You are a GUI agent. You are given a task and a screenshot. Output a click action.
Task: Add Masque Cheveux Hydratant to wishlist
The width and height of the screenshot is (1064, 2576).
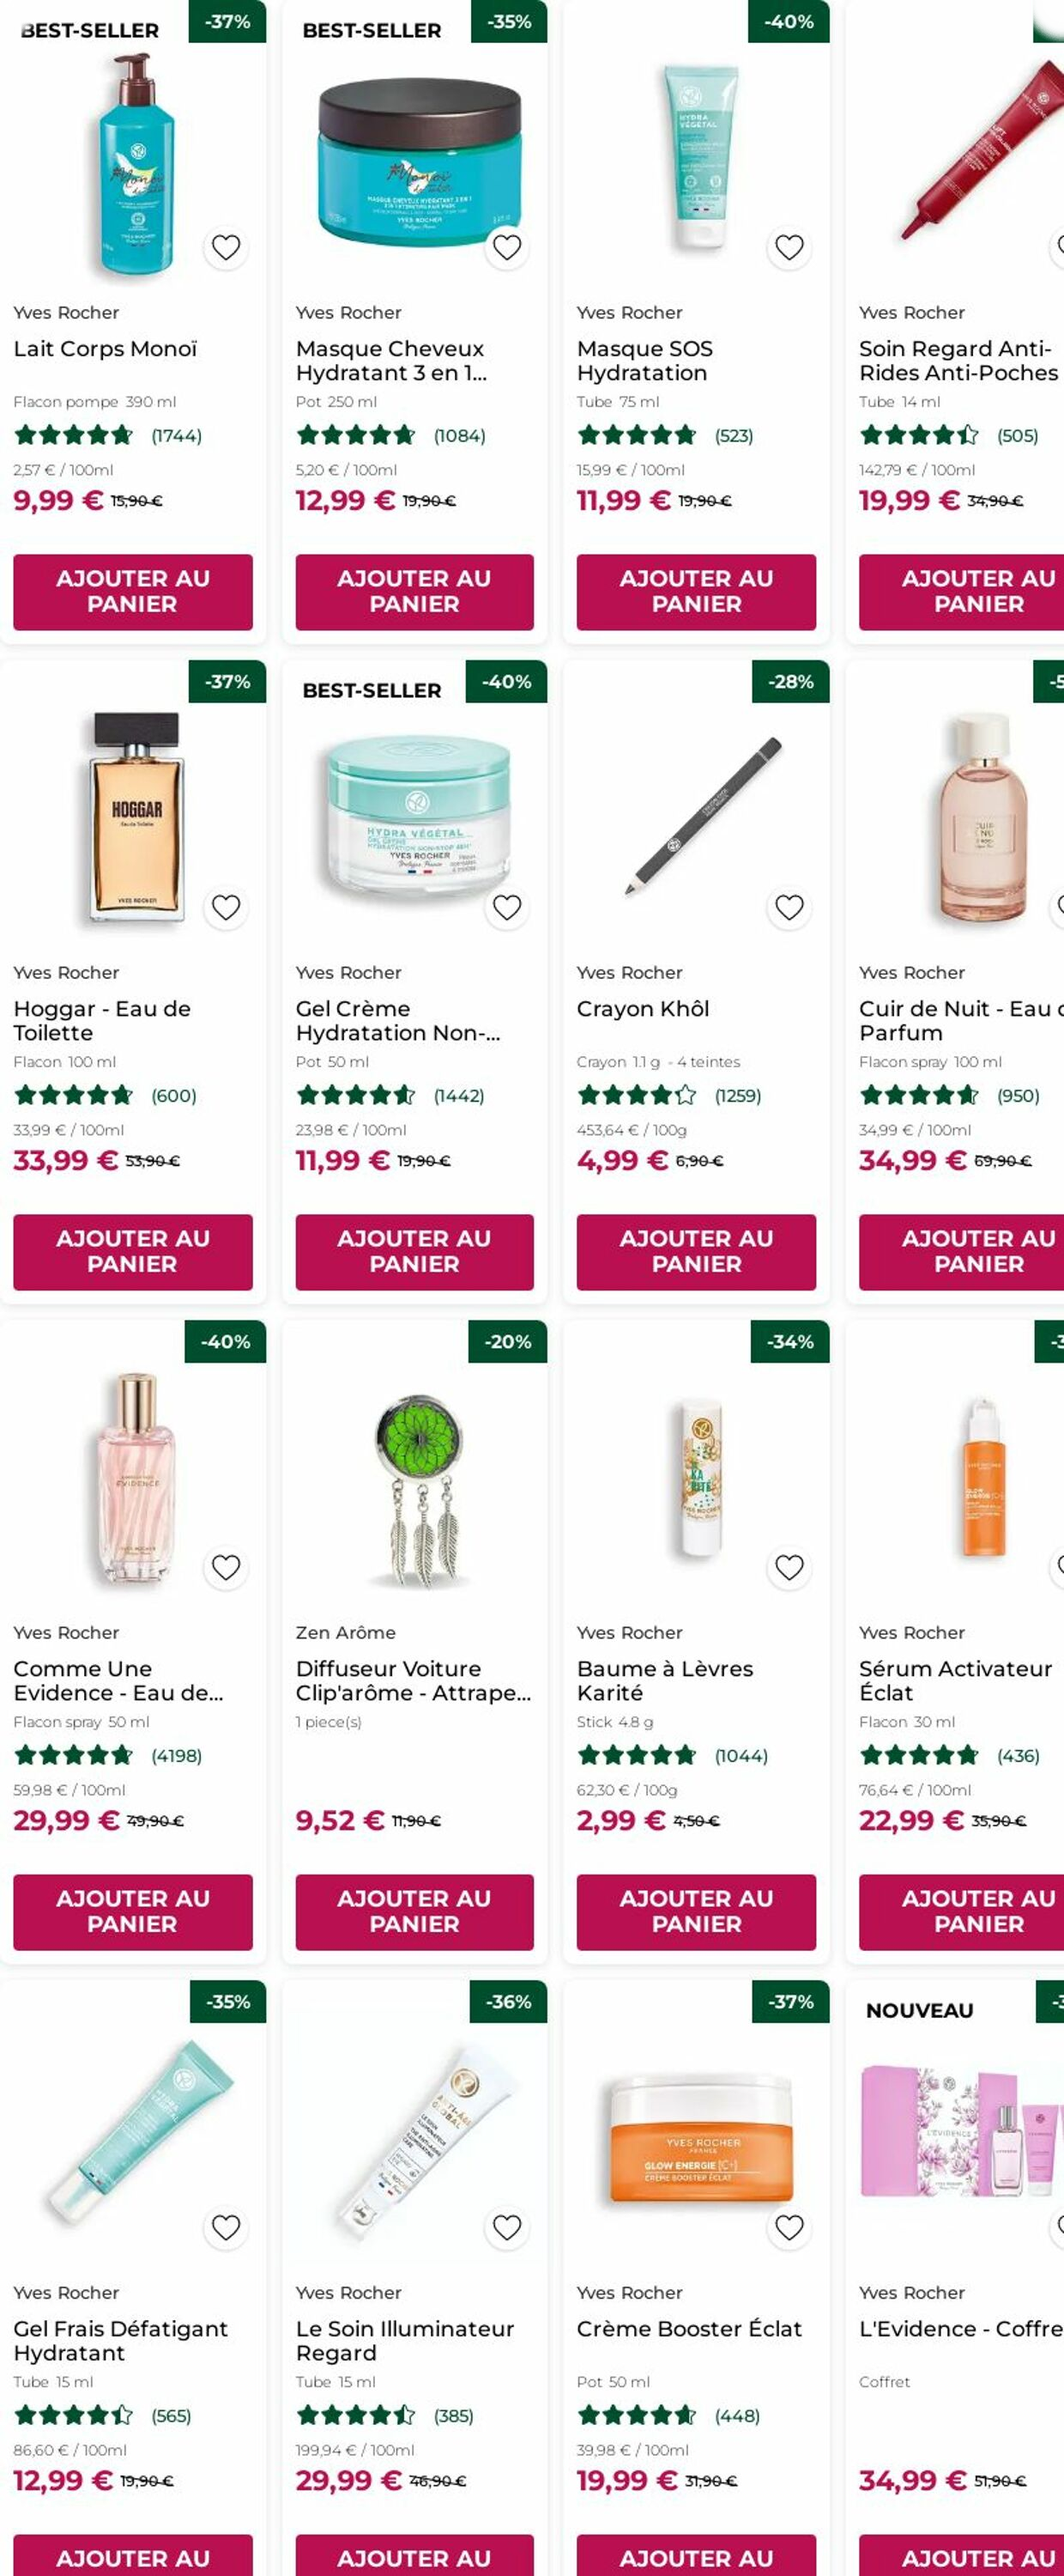507,247
